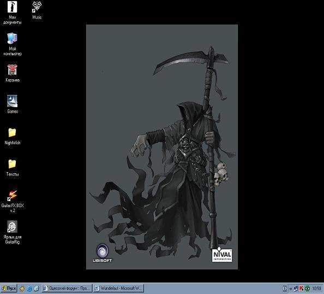324x294 pixels.
Task: Select the Ярлык для GuitarRig shortcut
Action: coord(12,226)
